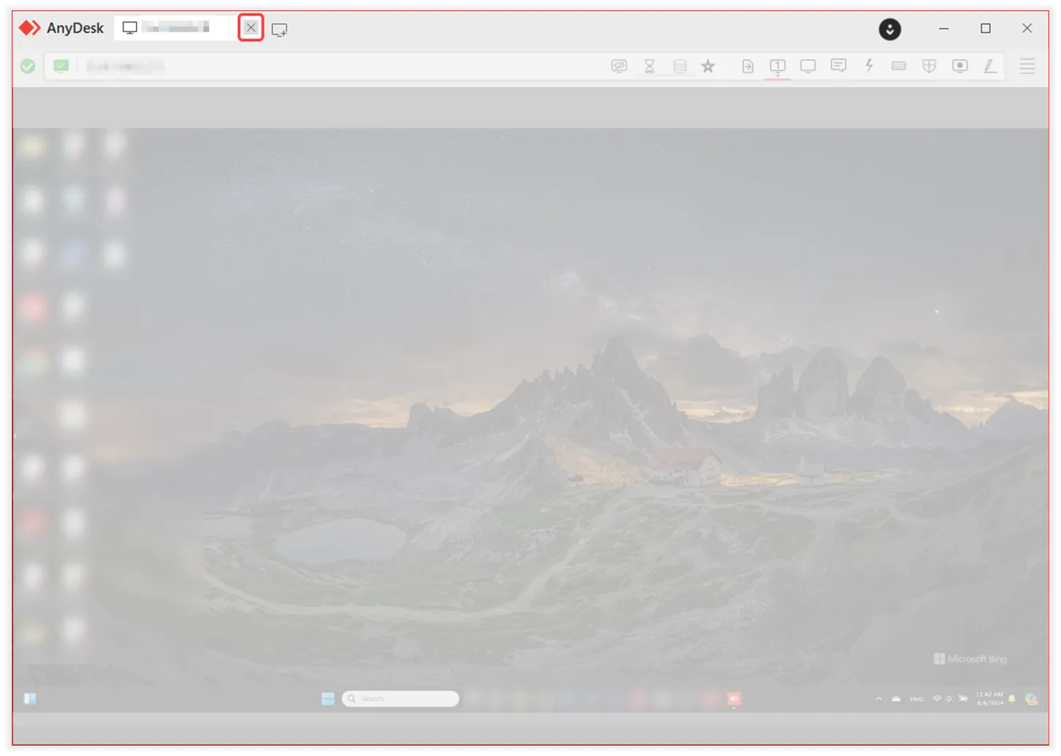This screenshot has width=1061, height=756.
Task: Start the session recording
Action: coord(960,66)
